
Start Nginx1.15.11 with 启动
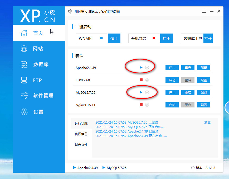(x=172, y=105)
